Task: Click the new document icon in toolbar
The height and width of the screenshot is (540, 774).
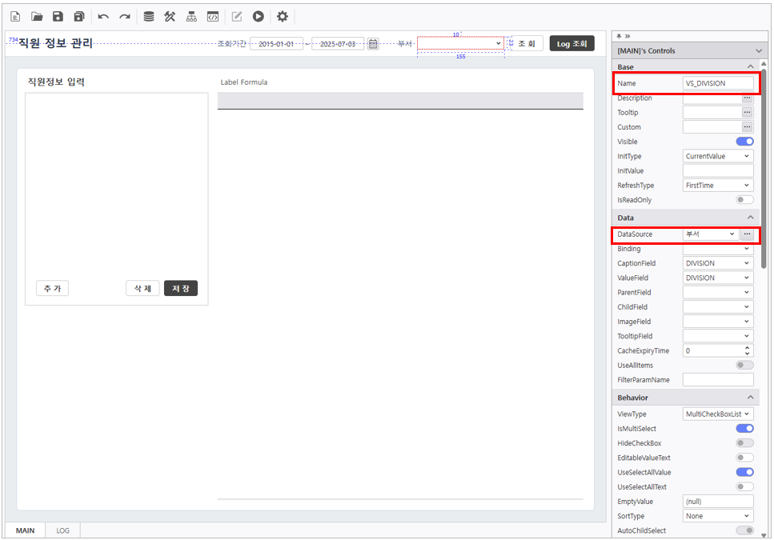Action: pos(15,16)
